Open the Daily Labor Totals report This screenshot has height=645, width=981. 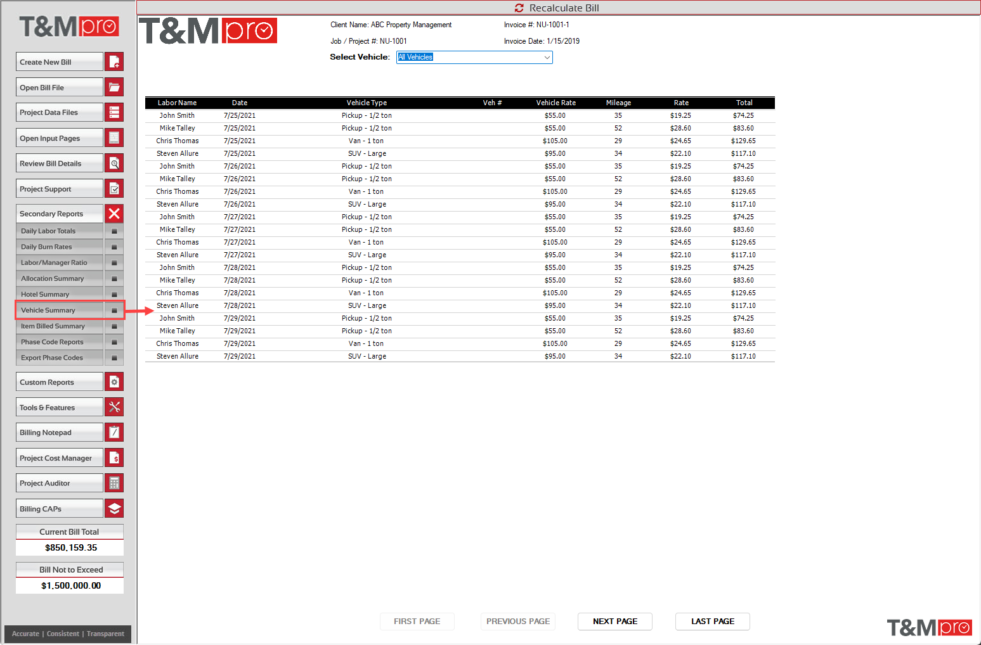[60, 231]
